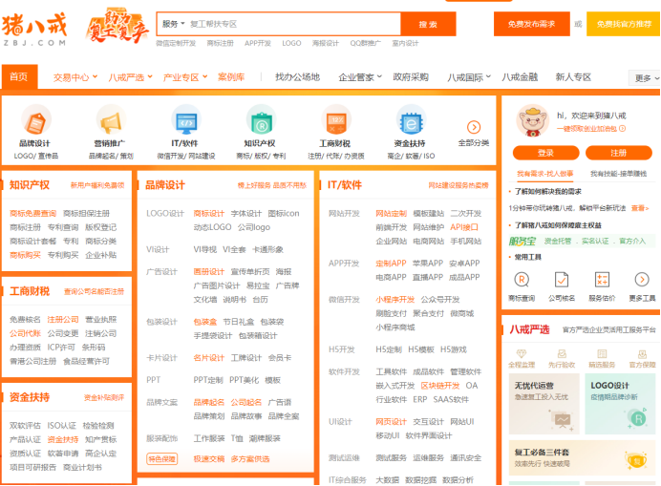Click the 资金补贴测评 link
This screenshot has width=661, height=486.
click(x=104, y=397)
